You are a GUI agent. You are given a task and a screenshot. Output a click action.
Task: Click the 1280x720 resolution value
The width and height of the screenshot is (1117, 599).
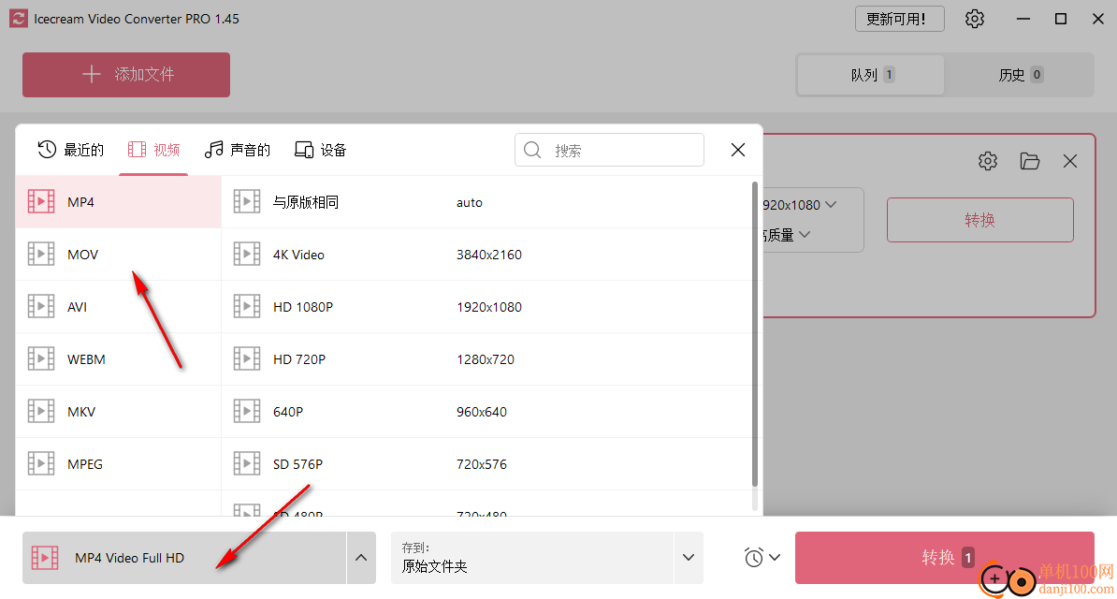486,359
